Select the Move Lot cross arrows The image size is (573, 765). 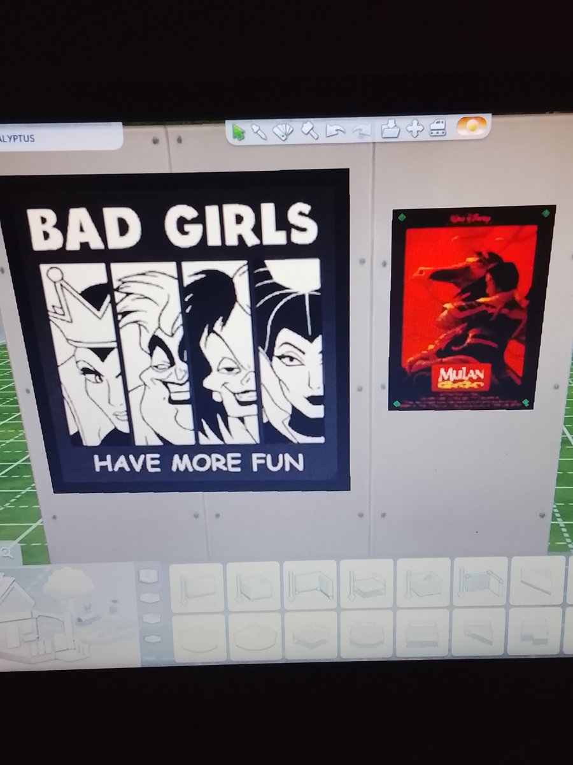pyautogui.click(x=414, y=129)
